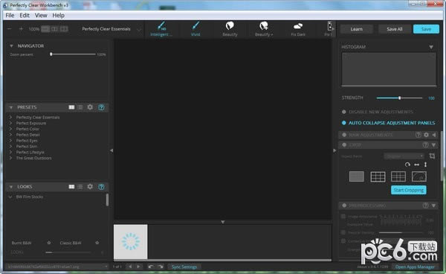Open Looks gear settings
Viewport: 446px width, 274px height.
90,187
